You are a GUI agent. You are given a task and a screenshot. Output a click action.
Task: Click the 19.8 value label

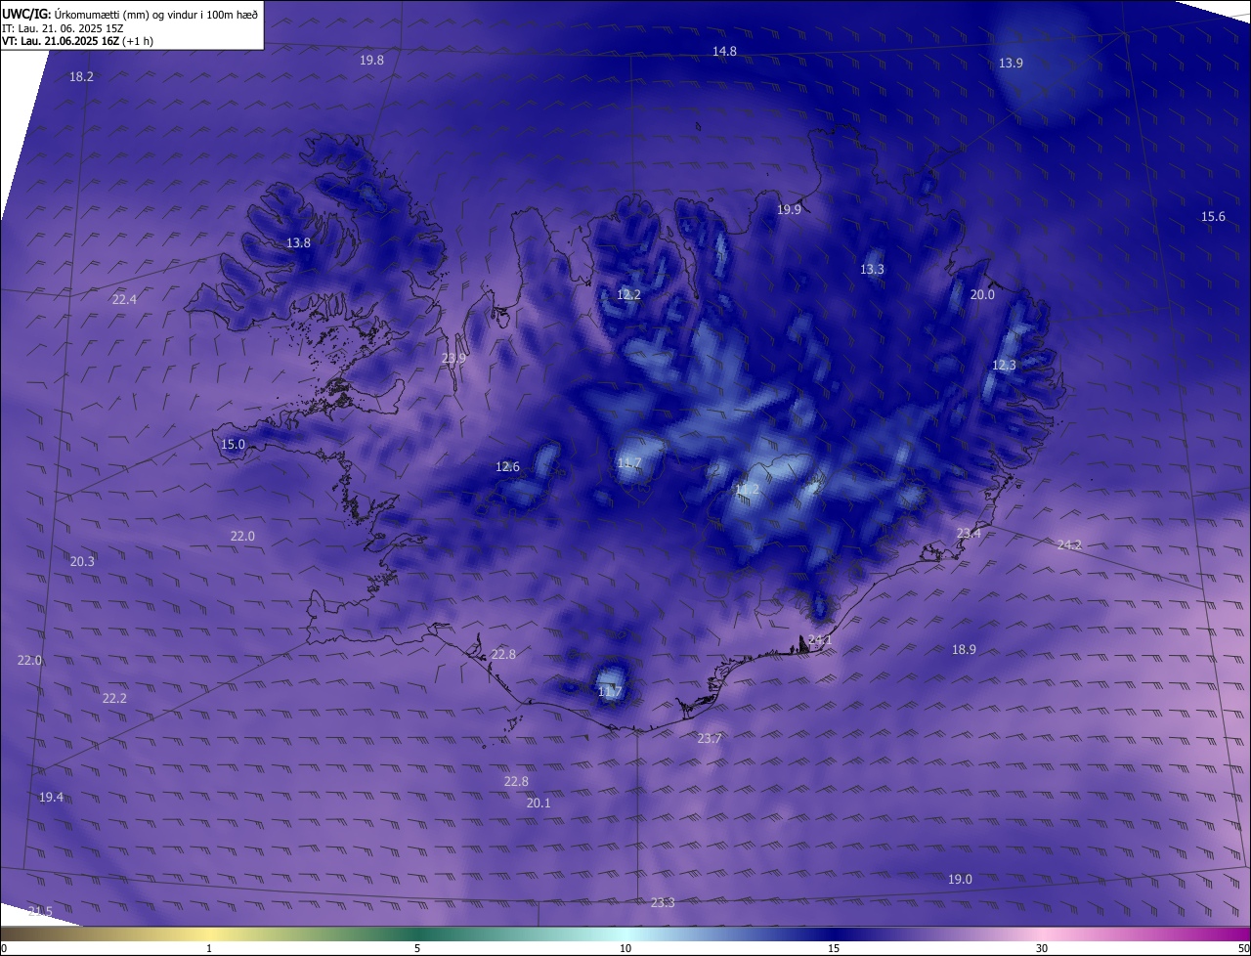(372, 60)
